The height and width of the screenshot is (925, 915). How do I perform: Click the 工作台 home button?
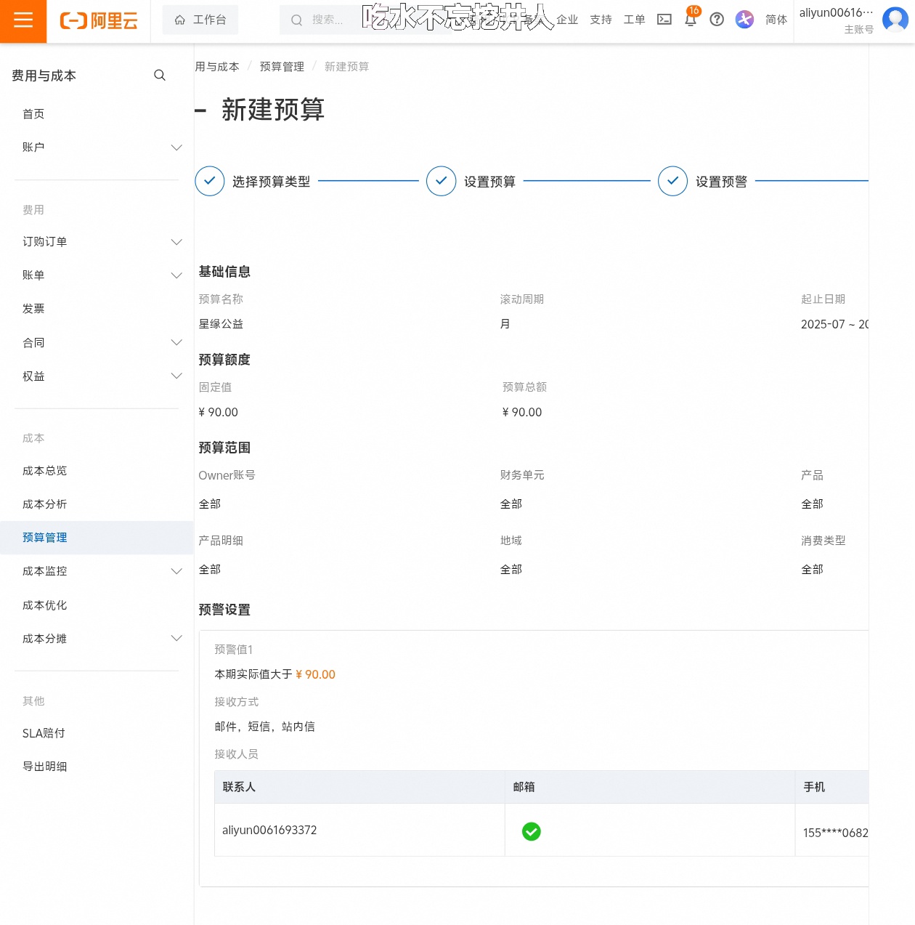pyautogui.click(x=200, y=20)
